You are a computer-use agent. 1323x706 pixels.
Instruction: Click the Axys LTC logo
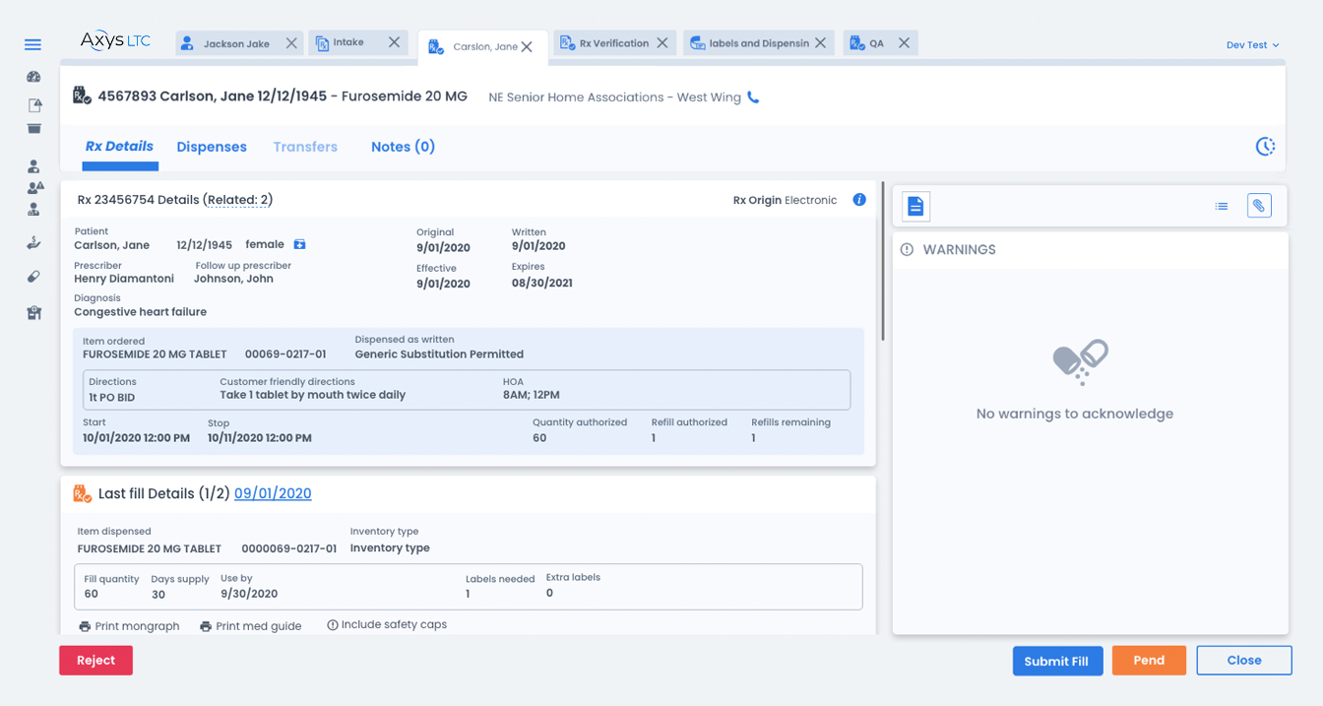115,40
